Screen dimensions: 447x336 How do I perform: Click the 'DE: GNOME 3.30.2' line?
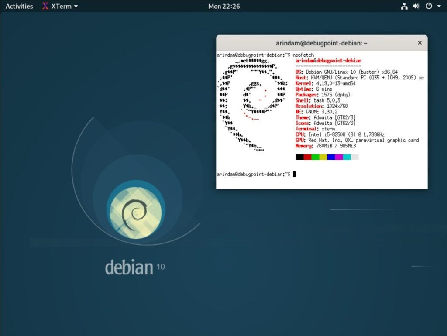click(316, 112)
